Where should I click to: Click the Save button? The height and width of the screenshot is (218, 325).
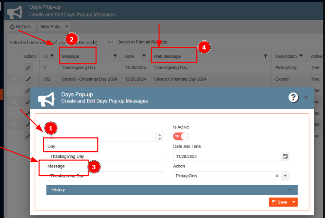click(279, 202)
